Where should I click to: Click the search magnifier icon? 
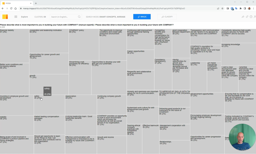[79, 17]
